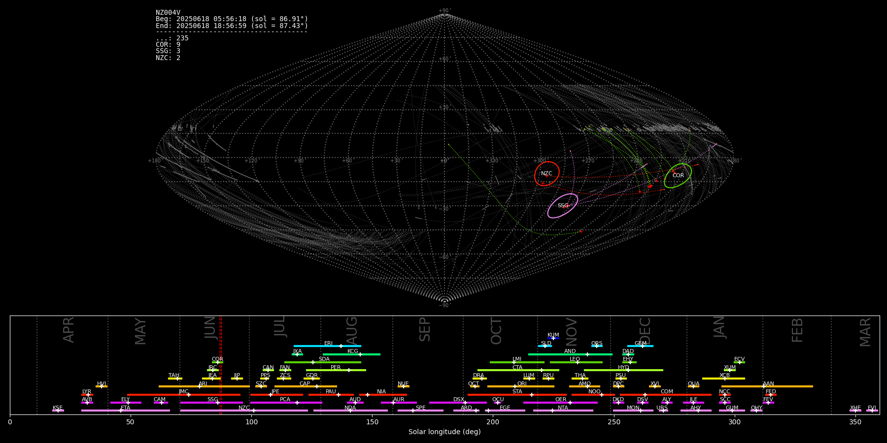Select the CTA shower bar in timeline
The image size is (887, 443).
pyautogui.click(x=518, y=370)
